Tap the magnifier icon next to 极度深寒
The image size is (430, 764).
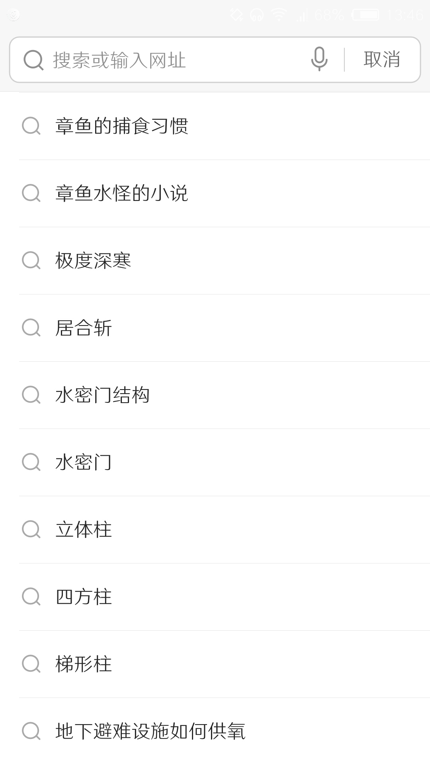(x=31, y=261)
